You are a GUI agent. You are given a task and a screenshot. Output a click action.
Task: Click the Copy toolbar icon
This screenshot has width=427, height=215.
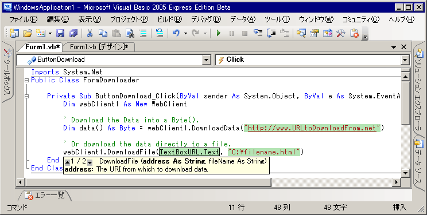point(103,33)
